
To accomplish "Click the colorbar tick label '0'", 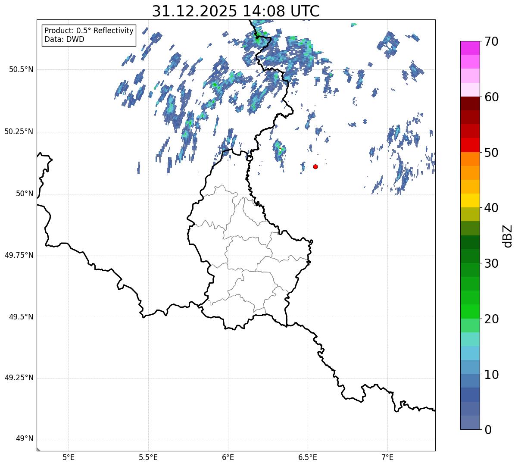I will 488,430.
